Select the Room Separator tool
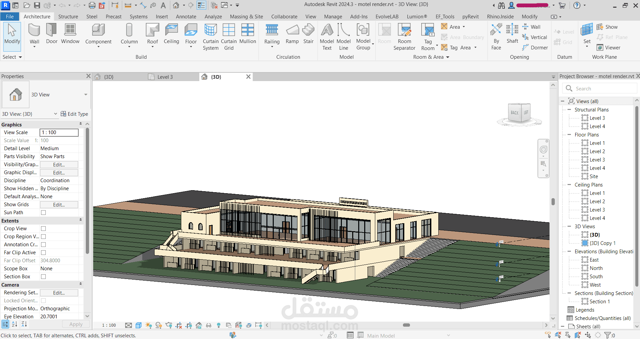The height and width of the screenshot is (339, 640). (x=404, y=37)
